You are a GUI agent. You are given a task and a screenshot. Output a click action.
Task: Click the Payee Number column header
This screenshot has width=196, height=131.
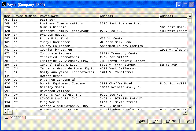(26, 16)
